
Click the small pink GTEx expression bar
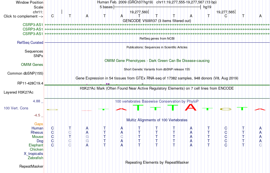(87, 84)
